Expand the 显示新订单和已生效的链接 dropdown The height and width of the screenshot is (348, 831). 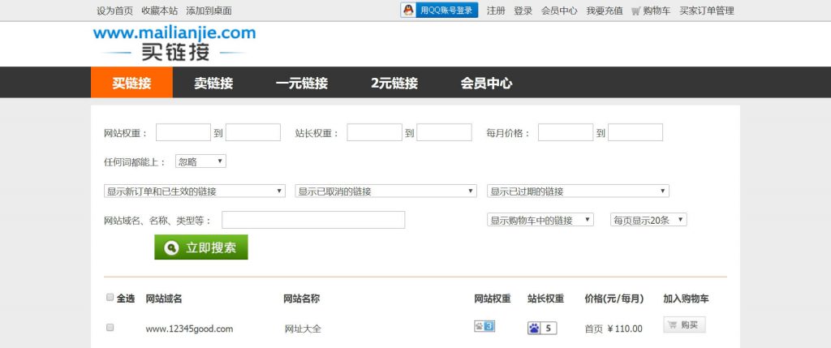pos(195,191)
